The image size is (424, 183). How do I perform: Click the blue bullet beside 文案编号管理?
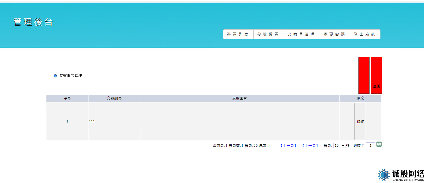pyautogui.click(x=55, y=76)
